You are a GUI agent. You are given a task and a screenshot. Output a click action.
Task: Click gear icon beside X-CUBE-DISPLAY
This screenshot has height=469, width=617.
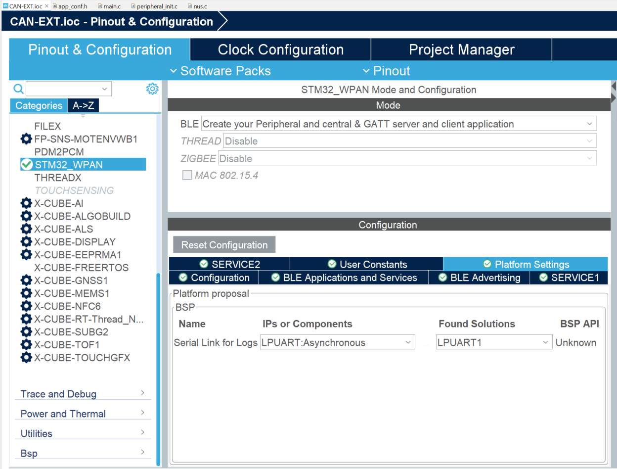pyautogui.click(x=26, y=242)
